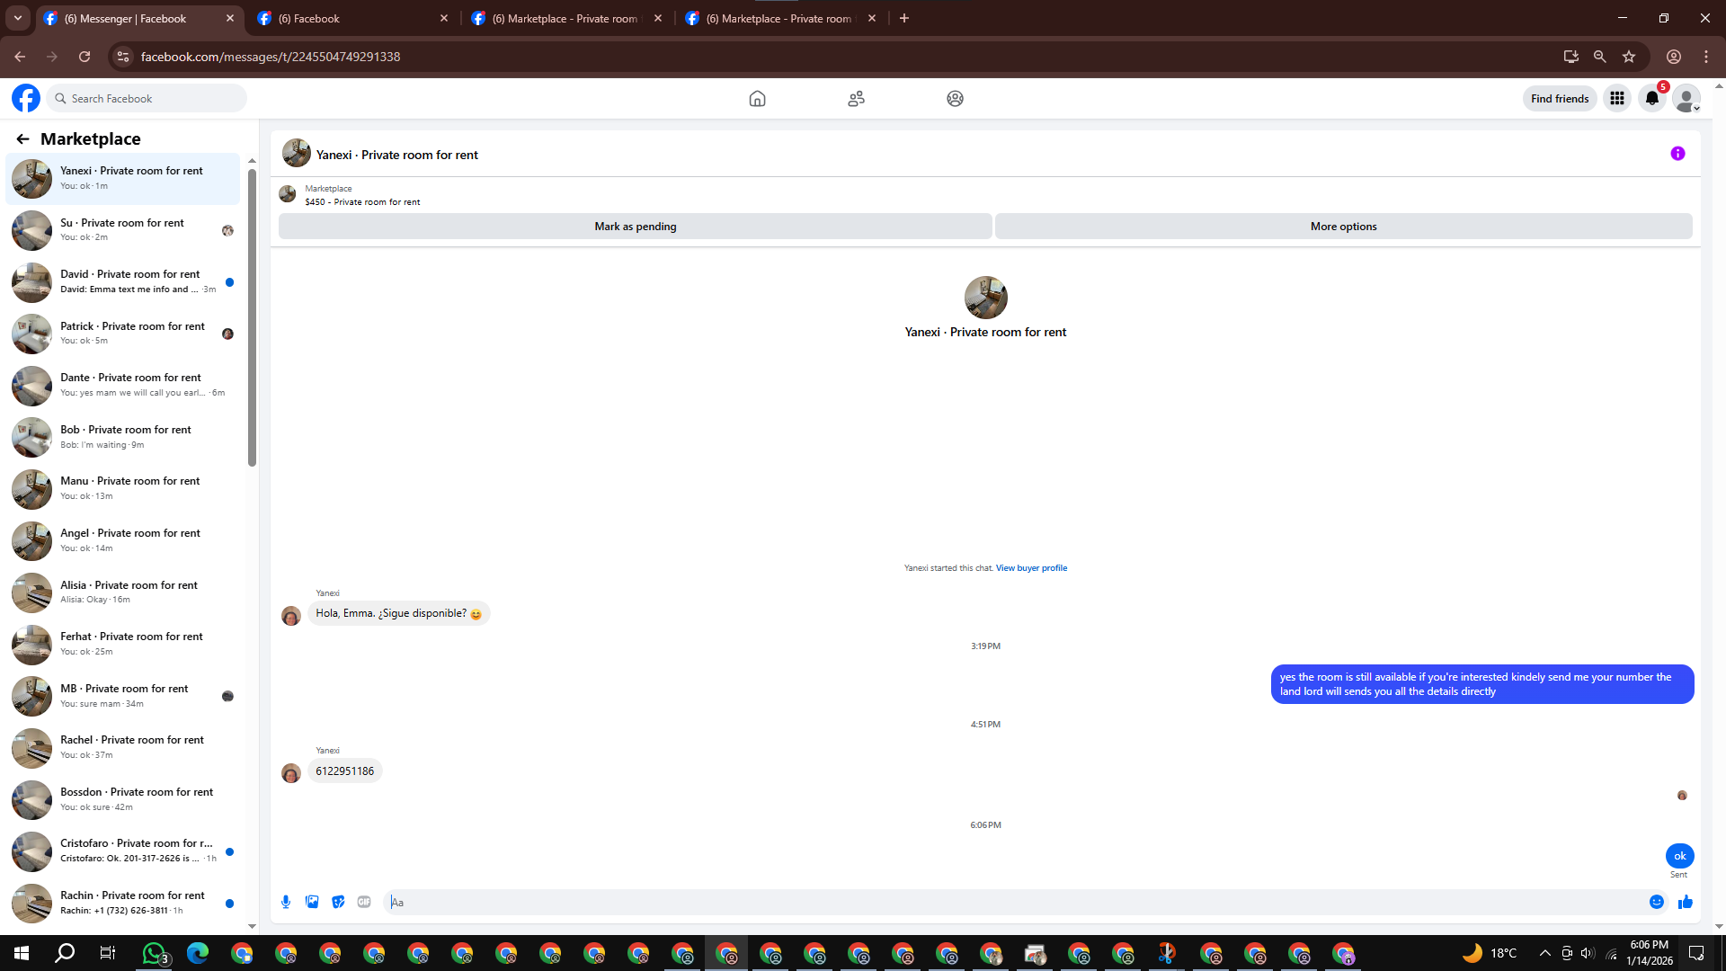Click the voice clip microphone icon
Image resolution: width=1726 pixels, height=971 pixels.
tap(286, 902)
